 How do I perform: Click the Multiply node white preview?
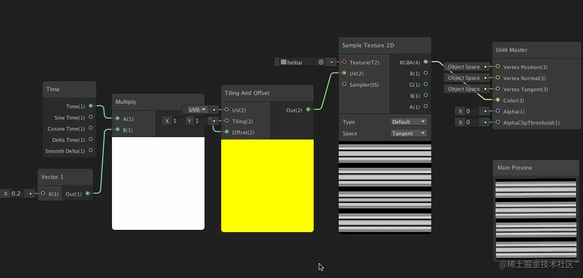158,183
